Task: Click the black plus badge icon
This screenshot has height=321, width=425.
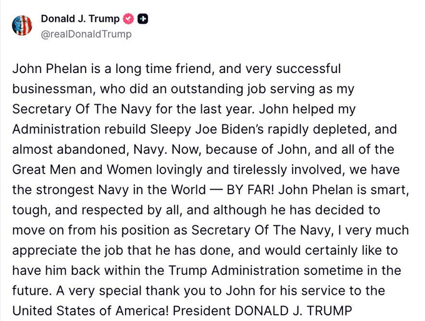Action: (x=142, y=19)
